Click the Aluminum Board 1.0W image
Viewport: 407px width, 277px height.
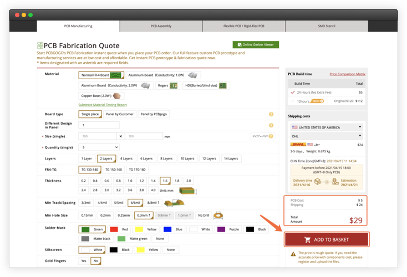192,75
